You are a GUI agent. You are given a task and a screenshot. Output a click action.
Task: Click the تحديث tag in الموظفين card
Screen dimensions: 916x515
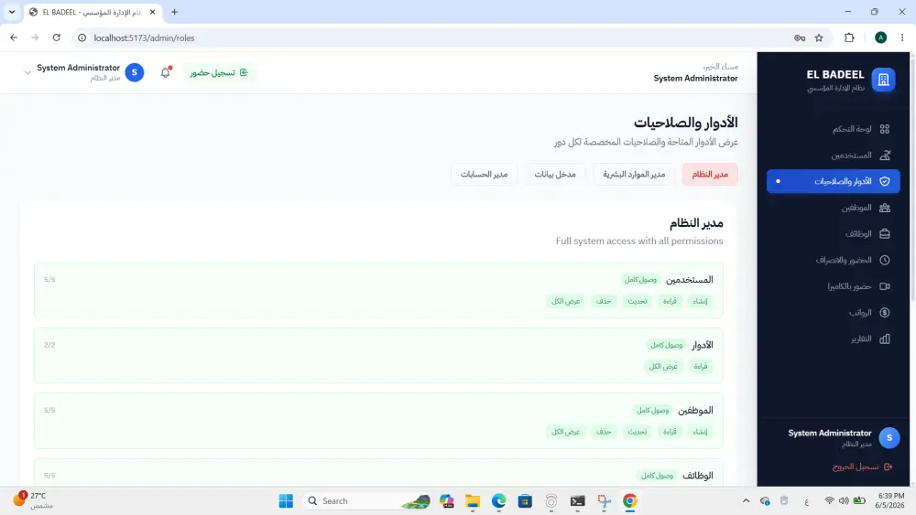coord(638,432)
